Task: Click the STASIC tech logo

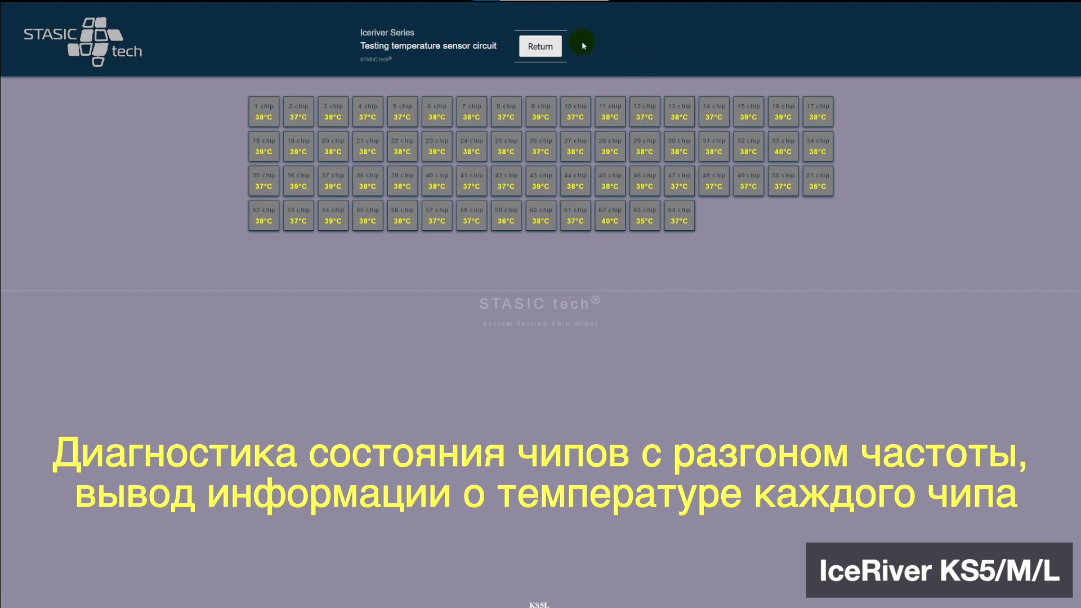Action: click(83, 42)
